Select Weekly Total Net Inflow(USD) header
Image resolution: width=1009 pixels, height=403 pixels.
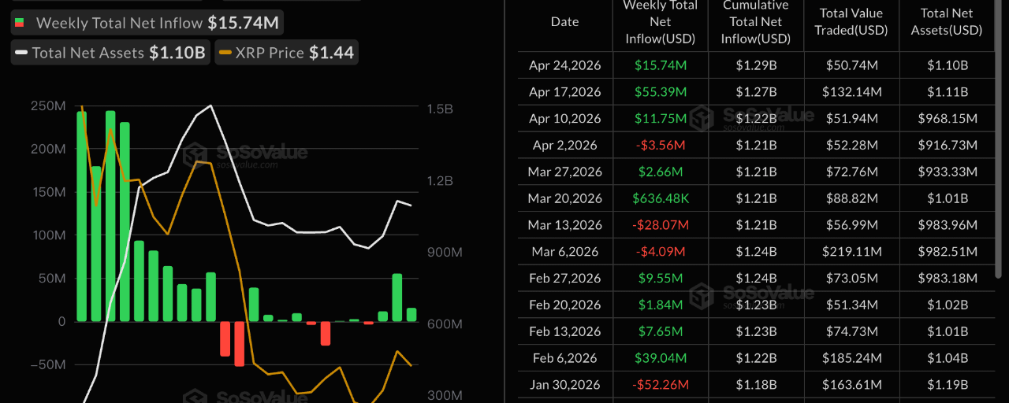[x=660, y=22]
